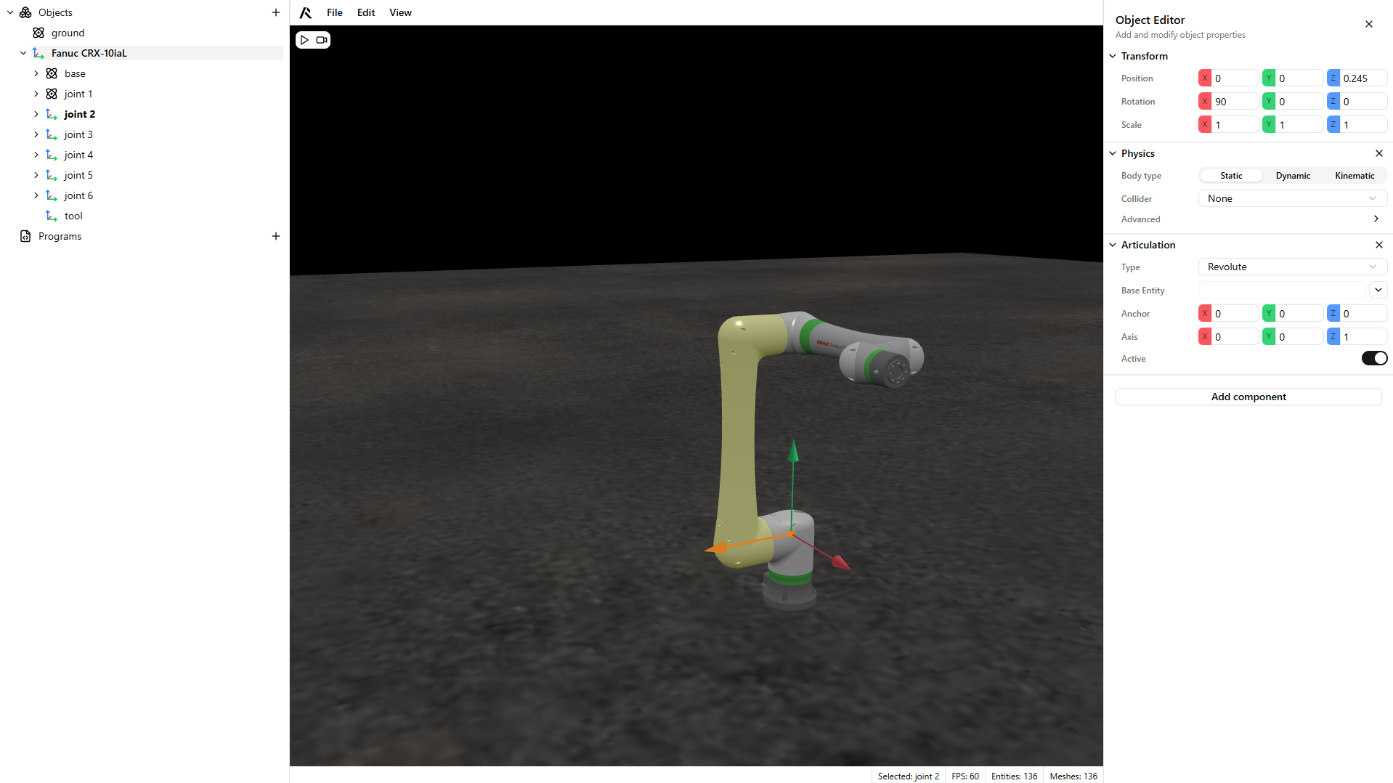Close the Object Editor panel
The height and width of the screenshot is (783, 1393).
(x=1368, y=24)
